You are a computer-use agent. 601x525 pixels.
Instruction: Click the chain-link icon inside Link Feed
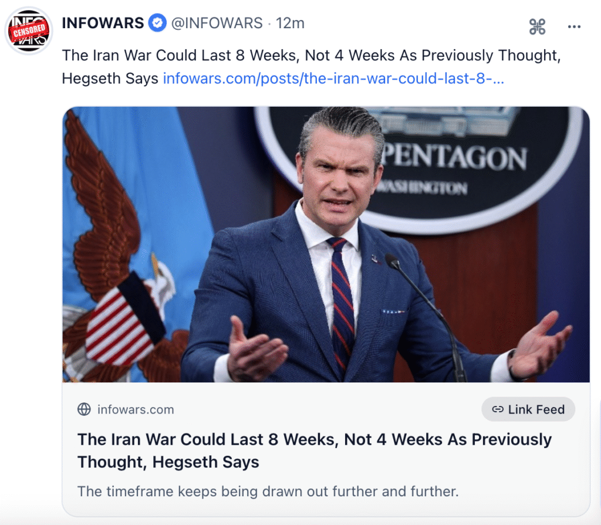click(498, 409)
